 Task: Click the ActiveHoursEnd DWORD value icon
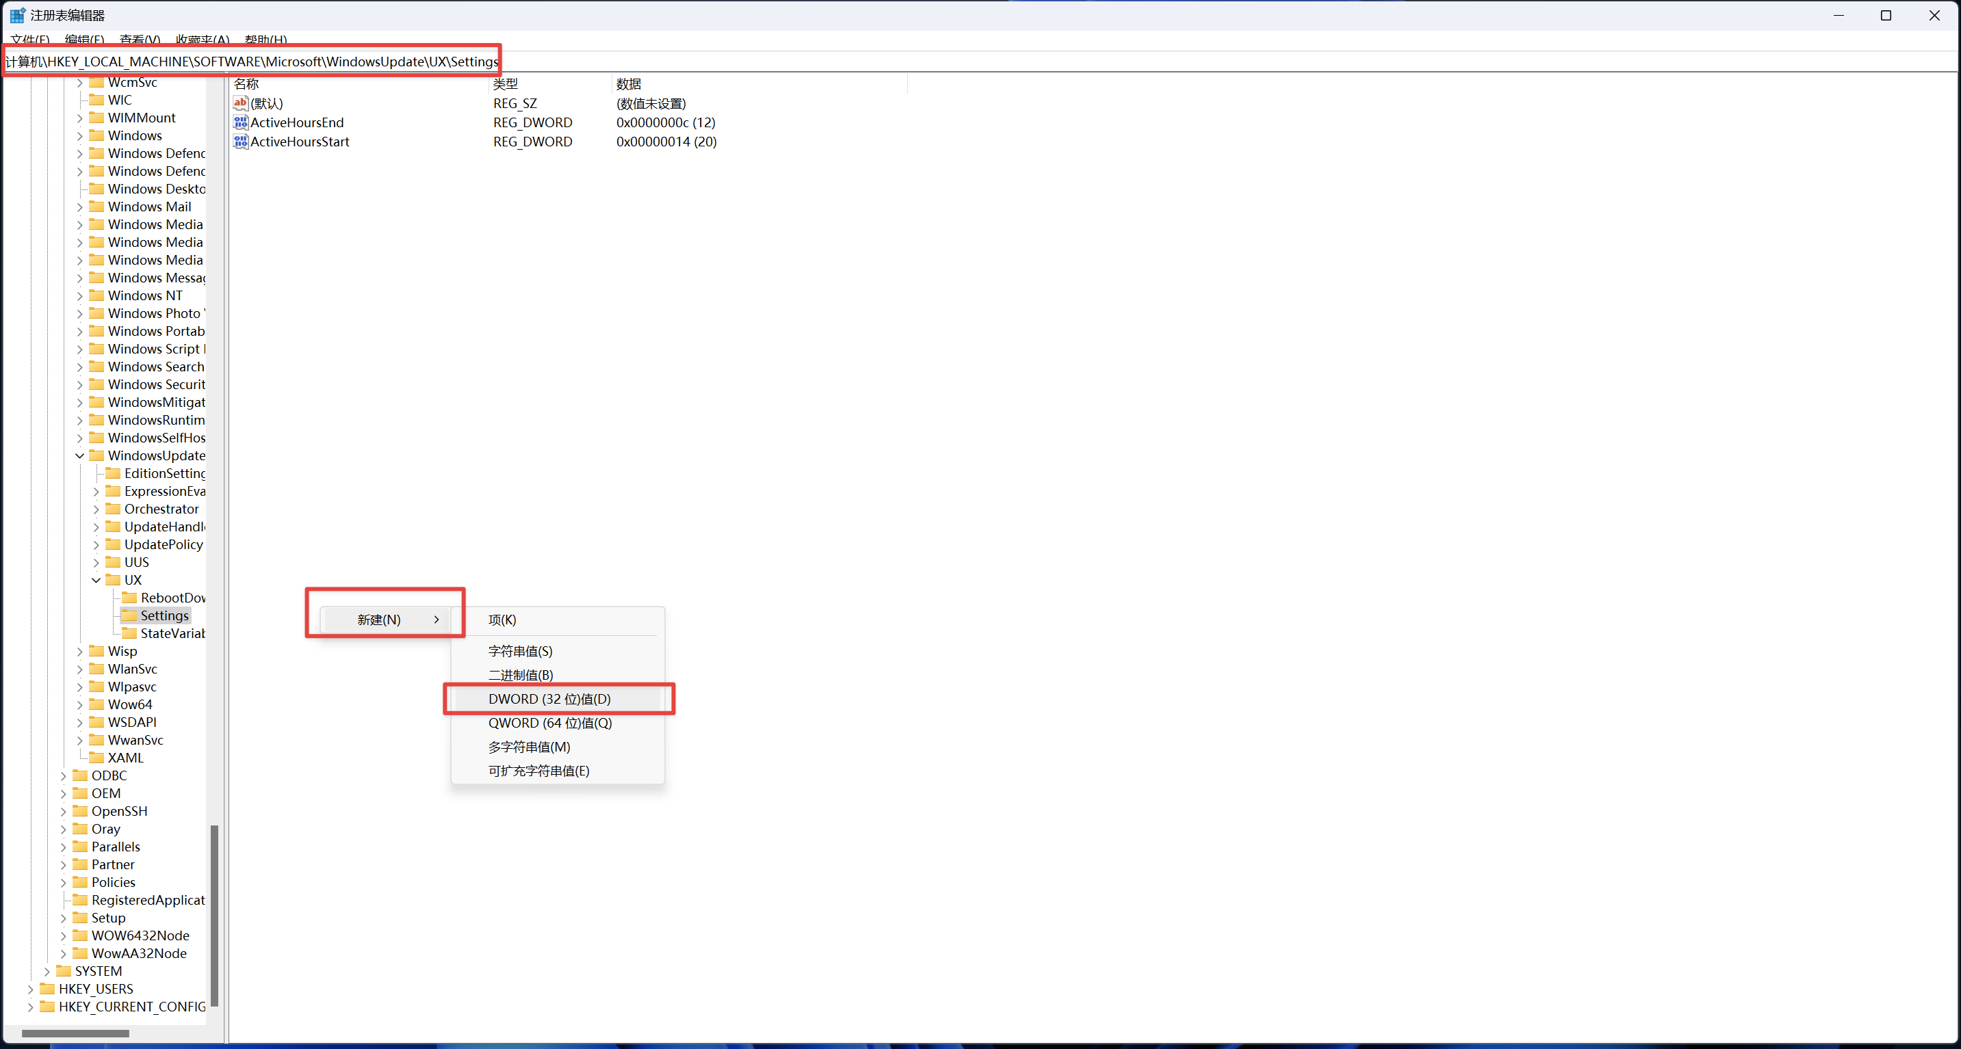pos(241,122)
